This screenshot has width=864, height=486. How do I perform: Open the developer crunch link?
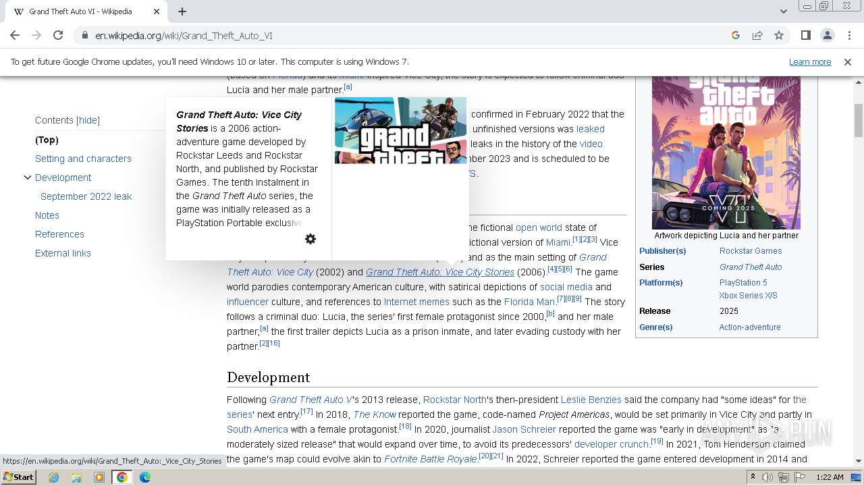coord(612,444)
